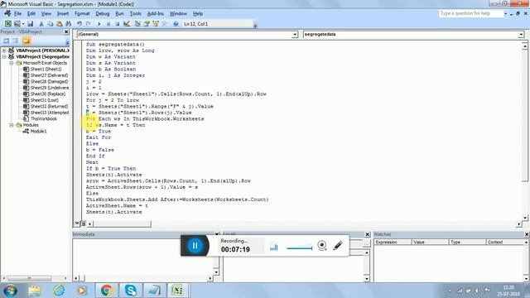Viewport: 530px width, 298px height.
Task: Click the code window's vertical scroll down arrow
Action: (524, 218)
